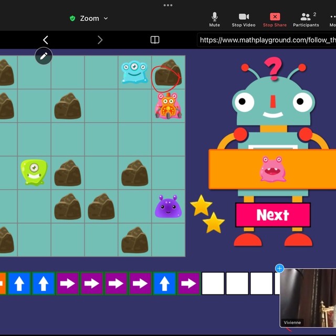Click the pink monster on the orange sign
The image size is (336, 336).
(273, 169)
